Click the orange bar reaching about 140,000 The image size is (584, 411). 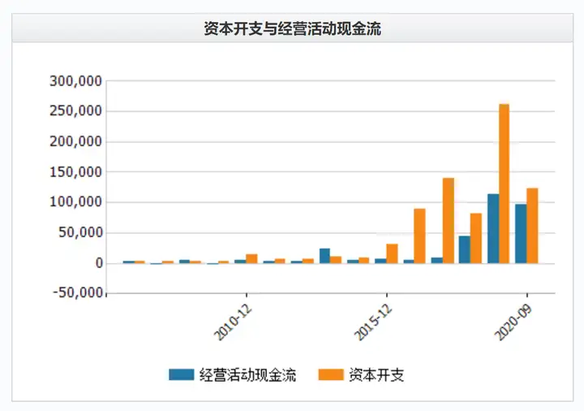click(448, 221)
